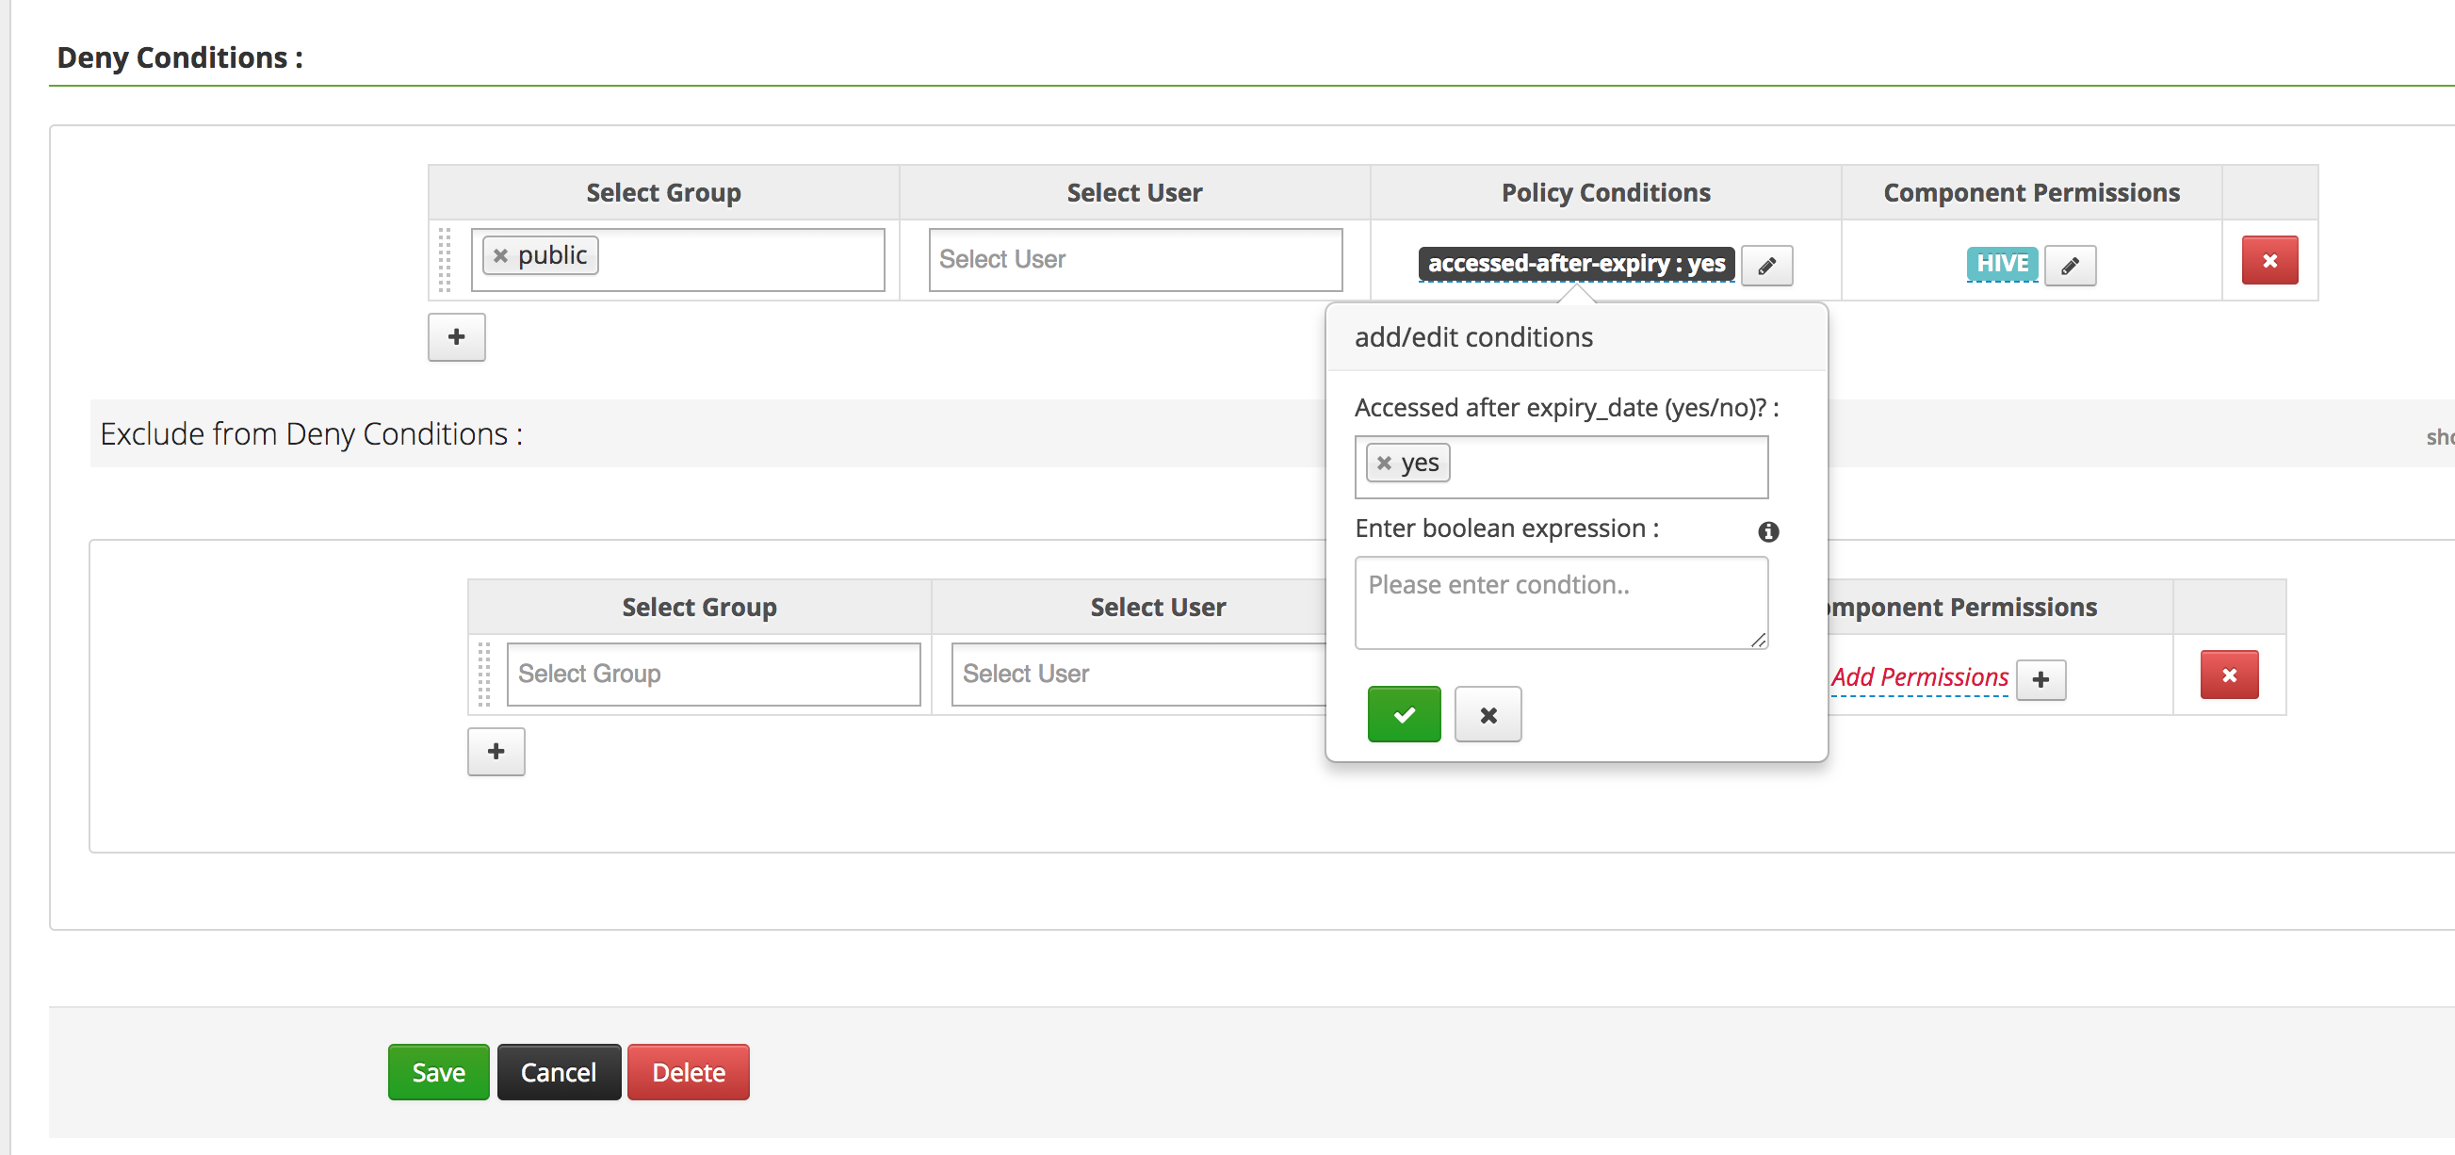Add new deny condition row with plus
Image resolution: width=2455 pixels, height=1155 pixels.
point(457,336)
